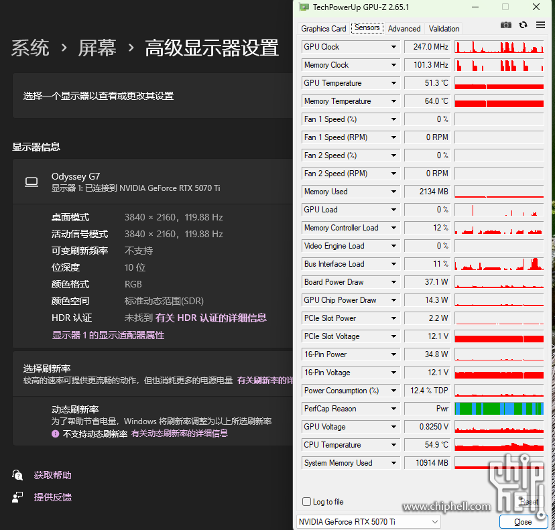Click the Odyssey G7 monitor icon
This screenshot has width=555, height=530.
pos(32,182)
